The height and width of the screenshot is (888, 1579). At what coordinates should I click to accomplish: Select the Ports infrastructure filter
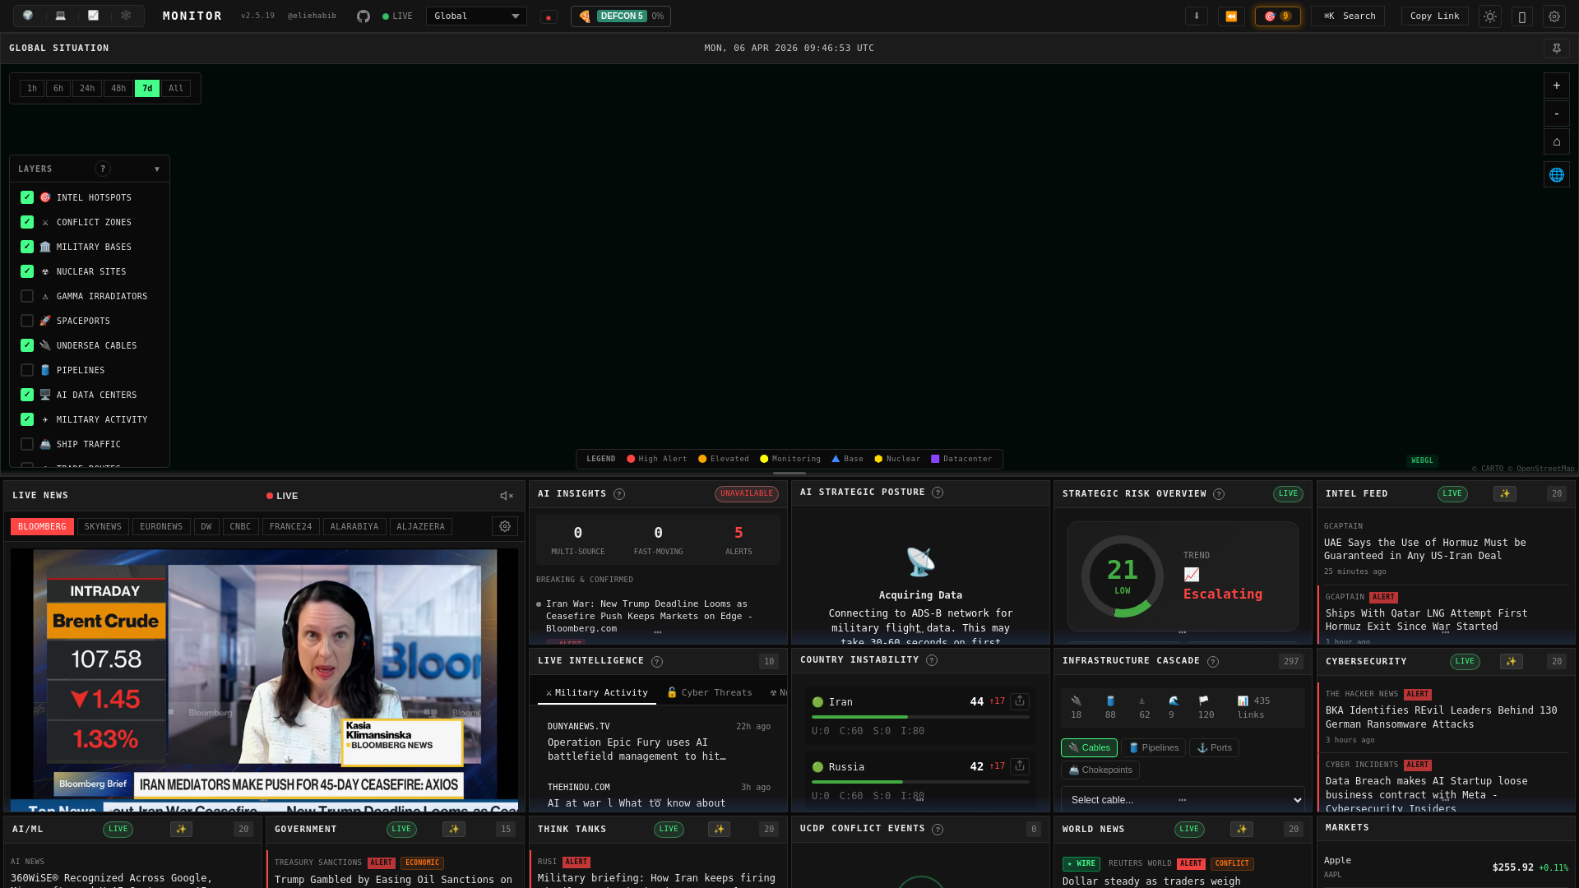pos(1214,747)
